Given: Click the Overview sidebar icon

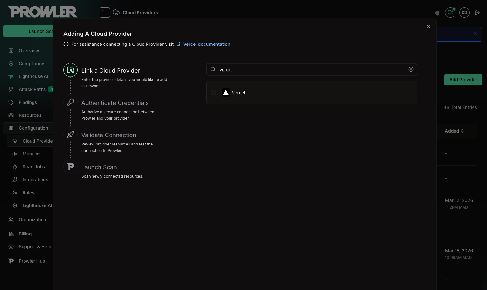Looking at the screenshot, I should coord(11,51).
